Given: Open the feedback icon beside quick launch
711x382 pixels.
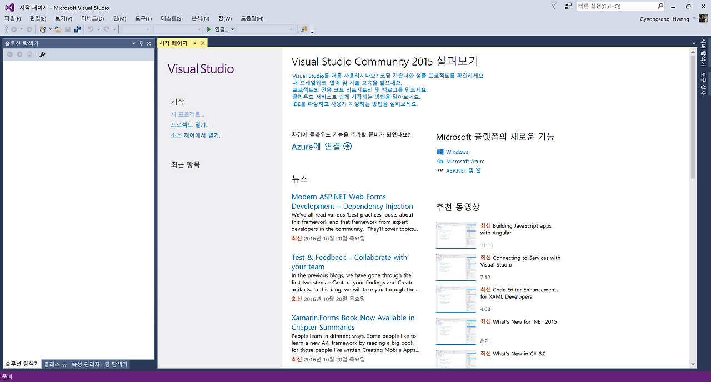Looking at the screenshot, I should 568,6.
